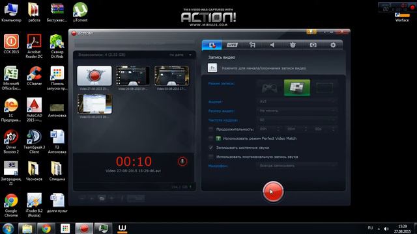Select region recording mode
This screenshot has height=234, width=417.
tap(324, 88)
